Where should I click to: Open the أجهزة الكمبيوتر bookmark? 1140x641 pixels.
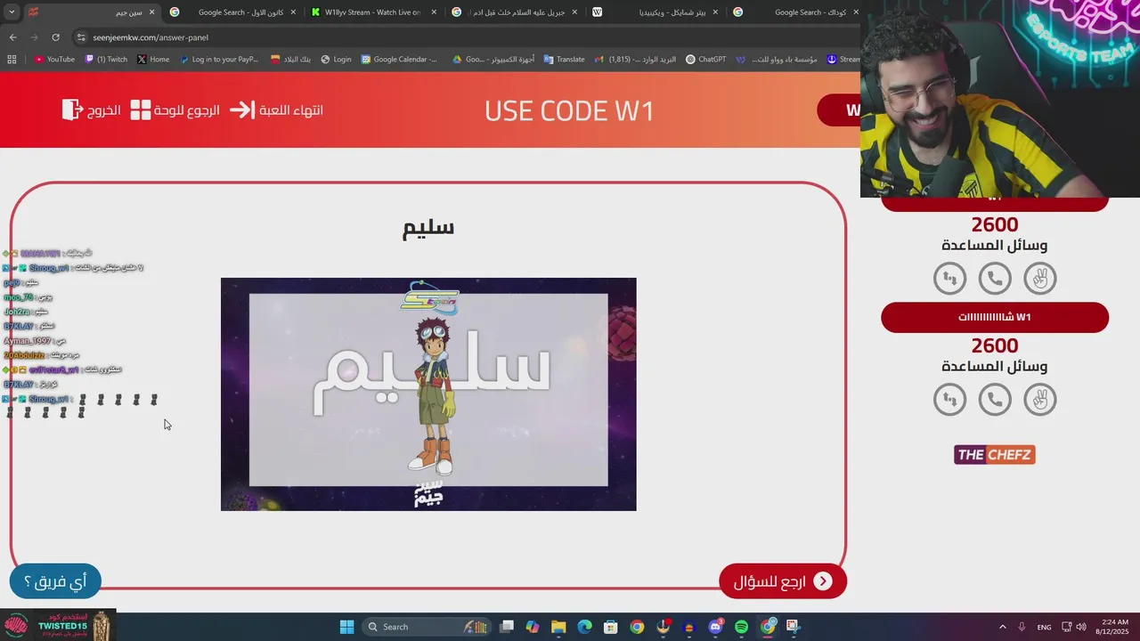click(x=493, y=60)
